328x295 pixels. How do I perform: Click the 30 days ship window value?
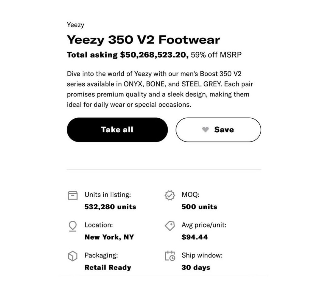[196, 267]
